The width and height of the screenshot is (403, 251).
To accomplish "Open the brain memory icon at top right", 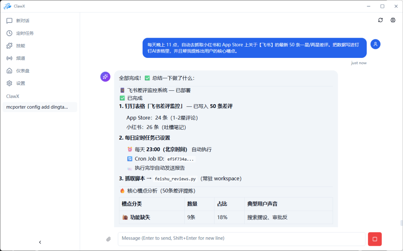I will coord(393,20).
